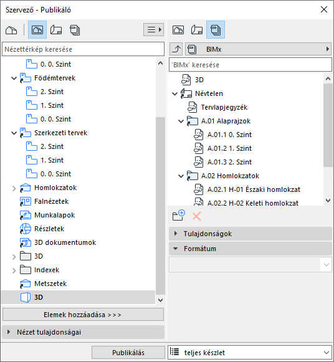Select A.02.1 H-01 Északi homlokzat
The image size is (334, 362).
coord(254,189)
